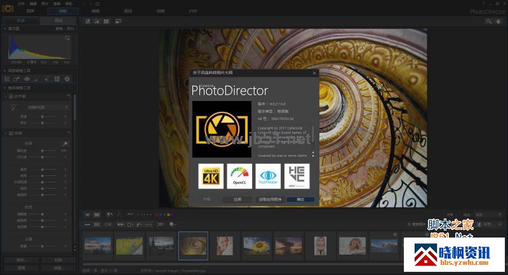This screenshot has width=508, height=275.
Task: Click the 重置 button at panel bottom
Action: (x=21, y=268)
